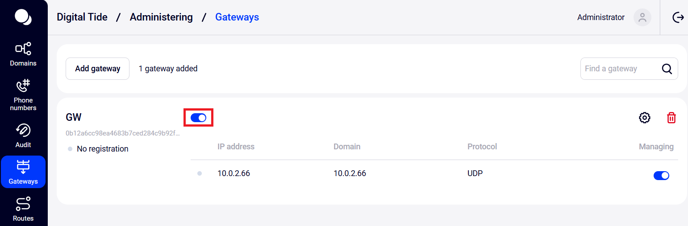Open the Administrator user avatar
Image resolution: width=688 pixels, height=226 pixels.
point(642,17)
